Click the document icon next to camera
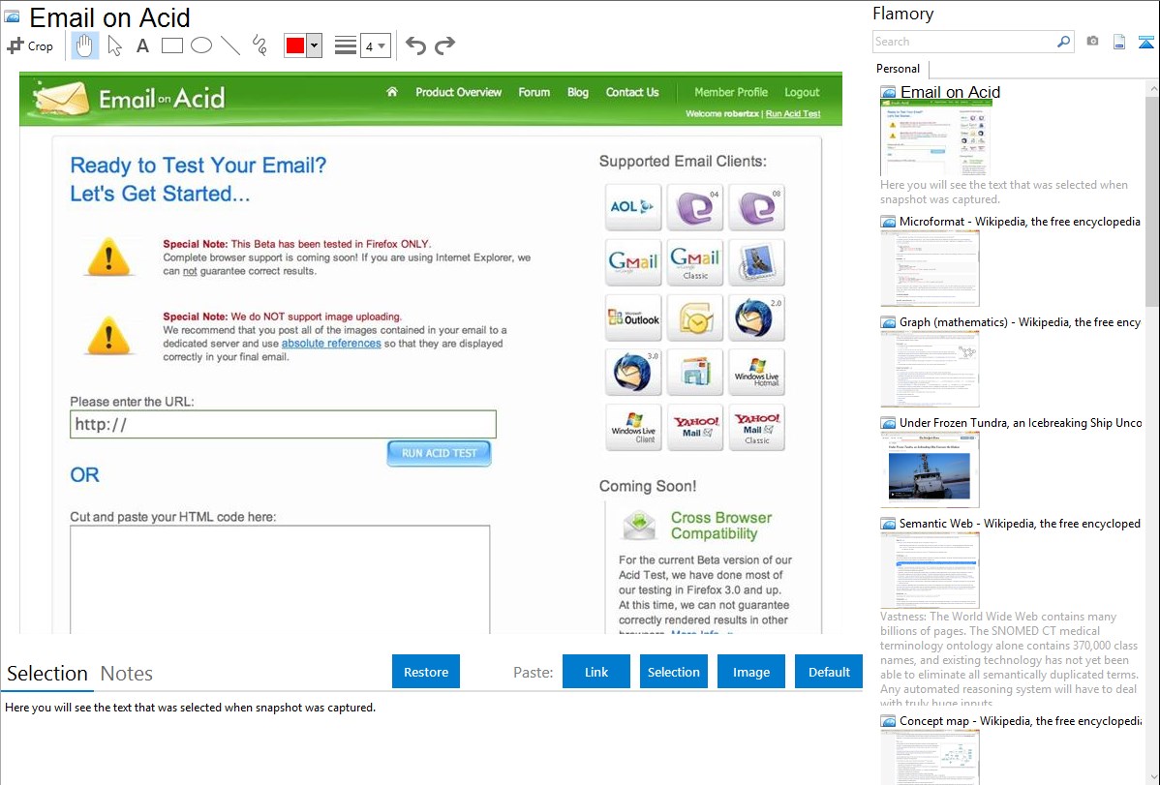The height and width of the screenshot is (785, 1160). pyautogui.click(x=1119, y=42)
